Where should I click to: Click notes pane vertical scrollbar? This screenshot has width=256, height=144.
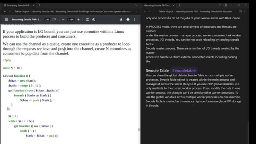pos(248,132)
